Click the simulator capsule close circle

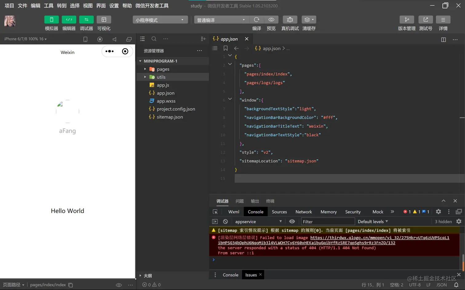125,51
